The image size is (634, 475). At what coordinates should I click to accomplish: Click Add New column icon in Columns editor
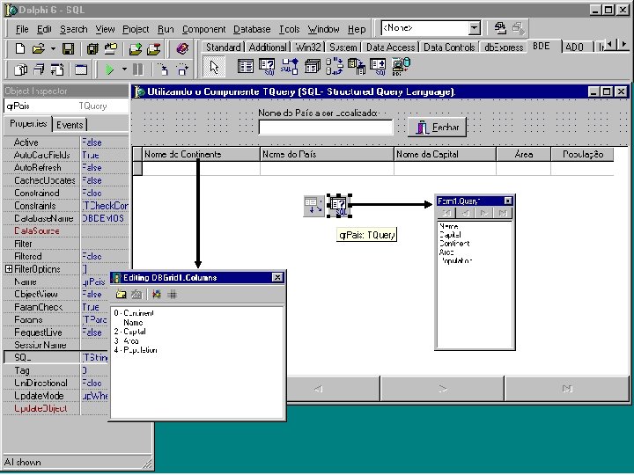(121, 295)
